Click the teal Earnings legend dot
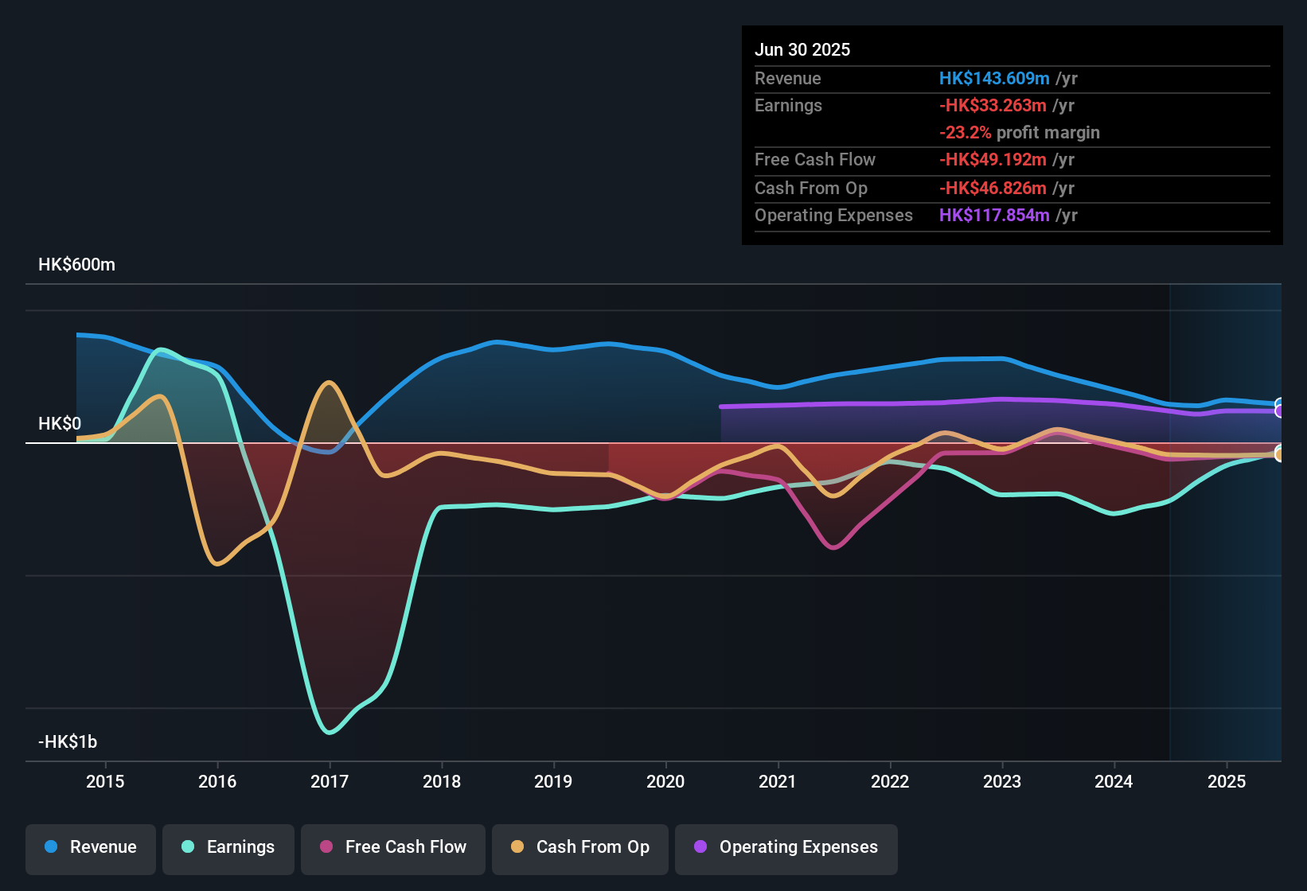This screenshot has height=891, width=1307. pyautogui.click(x=187, y=847)
